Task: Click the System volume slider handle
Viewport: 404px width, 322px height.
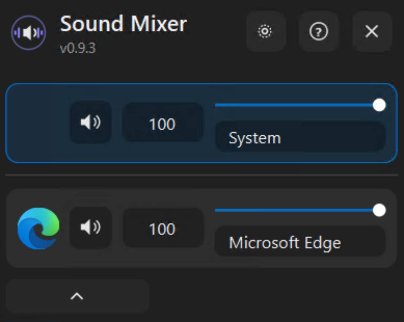Action: (x=379, y=105)
